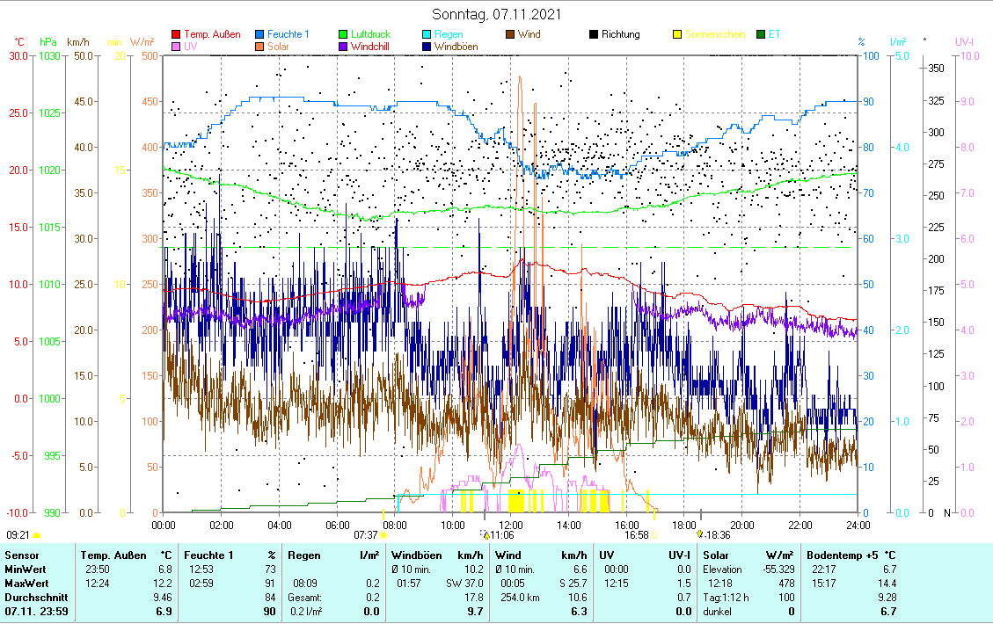Click the orange Solar legend square
The image size is (993, 624).
[x=260, y=47]
